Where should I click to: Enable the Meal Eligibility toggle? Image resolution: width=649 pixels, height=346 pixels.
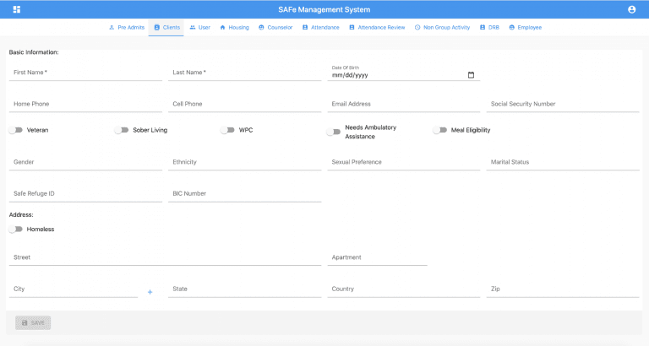(440, 130)
